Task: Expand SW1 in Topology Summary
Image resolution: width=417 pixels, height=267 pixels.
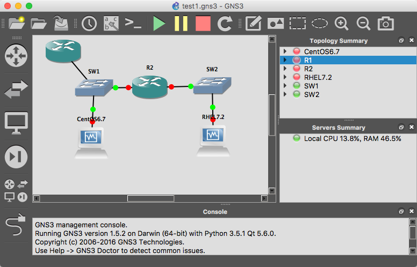Action: [285, 86]
